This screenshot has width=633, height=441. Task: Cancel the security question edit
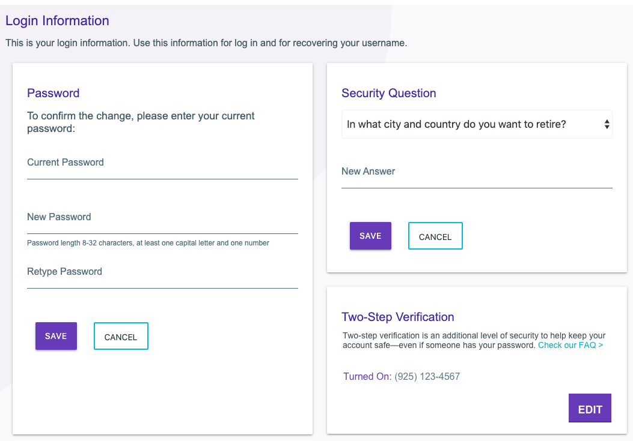click(x=435, y=236)
